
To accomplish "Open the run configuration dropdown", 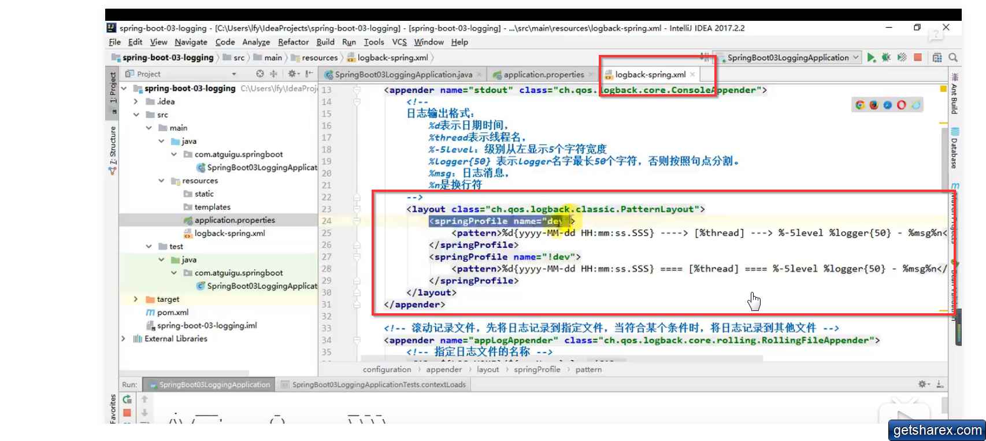I will click(x=789, y=57).
